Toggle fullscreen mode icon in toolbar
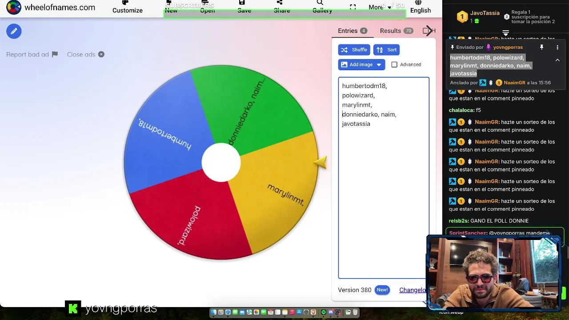This screenshot has width=569, height=320. (353, 7)
